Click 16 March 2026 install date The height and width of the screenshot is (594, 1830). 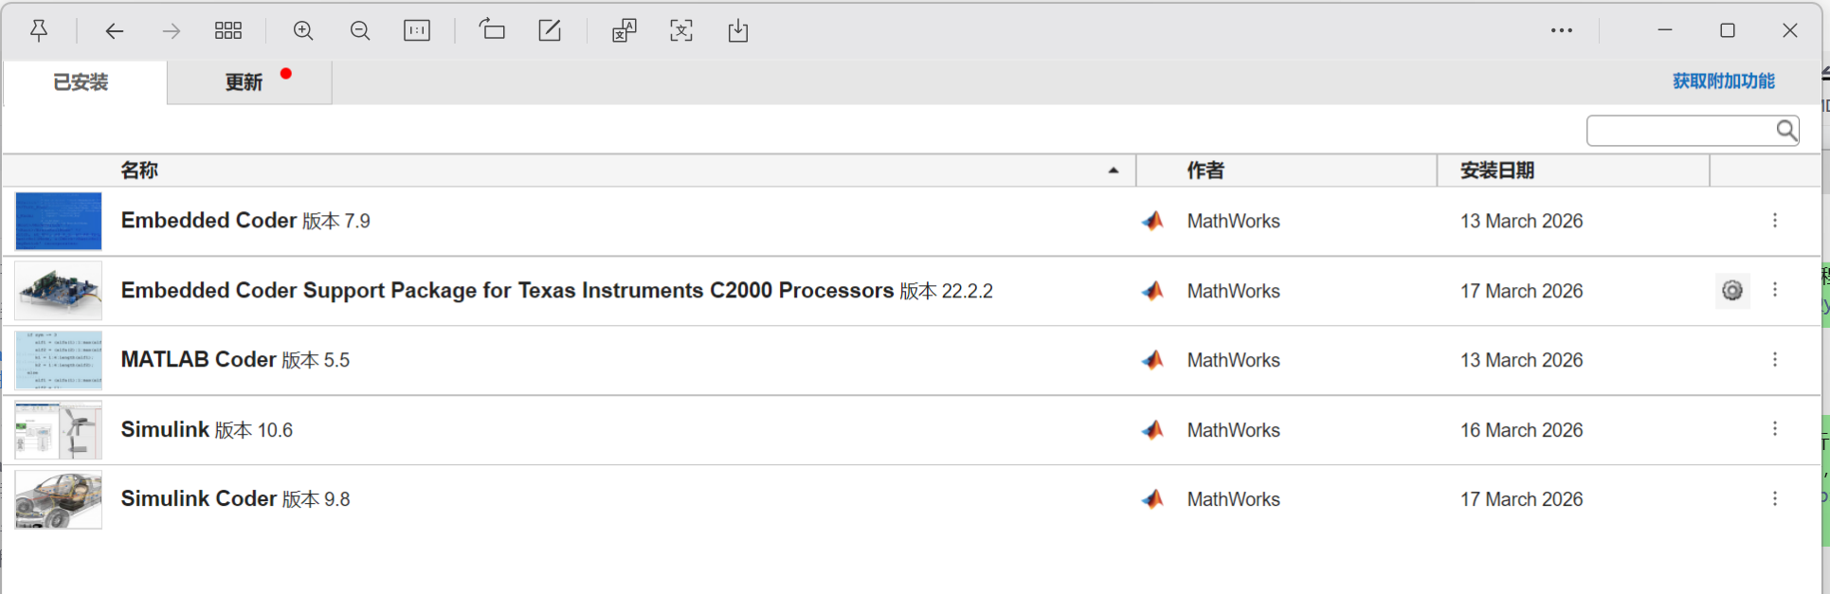[x=1521, y=430]
